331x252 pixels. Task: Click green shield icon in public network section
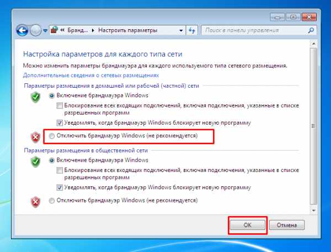click(36, 163)
